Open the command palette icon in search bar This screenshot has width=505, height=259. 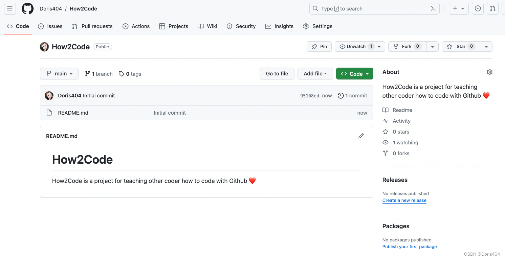point(433,9)
